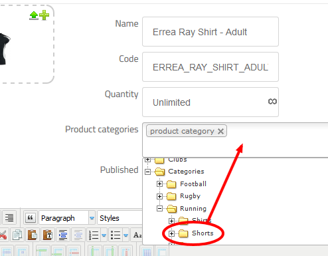328x256 pixels.
Task: Collapse the Running folder node
Action: pyautogui.click(x=159, y=209)
